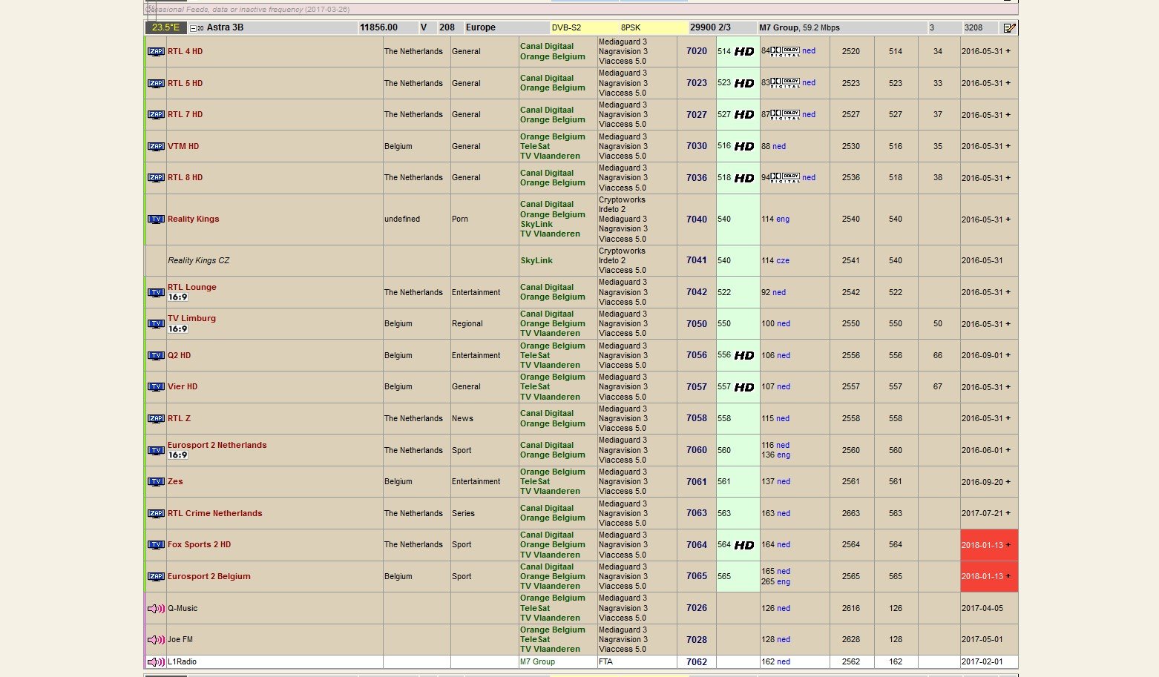Click the TV icon for Fox Sports 2 HD

(156, 545)
